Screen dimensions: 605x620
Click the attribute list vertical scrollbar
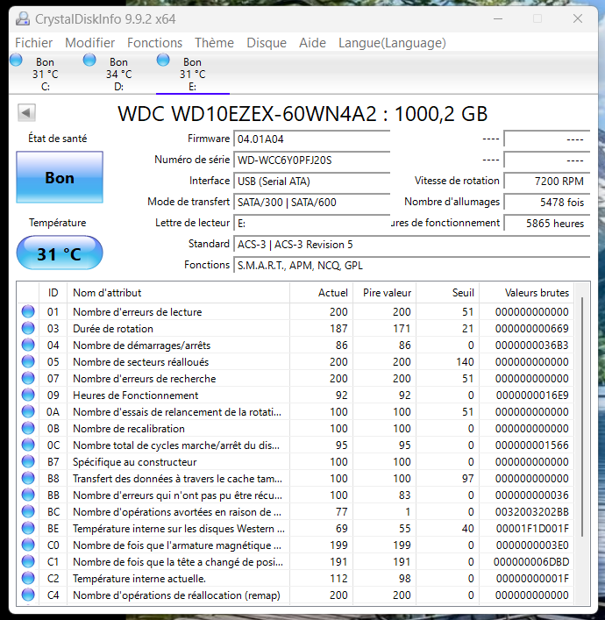582,417
